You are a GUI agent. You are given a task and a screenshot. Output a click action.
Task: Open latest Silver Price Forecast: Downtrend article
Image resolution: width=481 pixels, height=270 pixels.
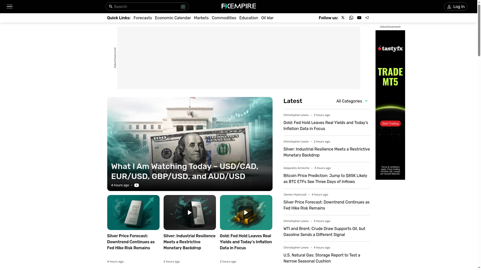click(x=326, y=205)
